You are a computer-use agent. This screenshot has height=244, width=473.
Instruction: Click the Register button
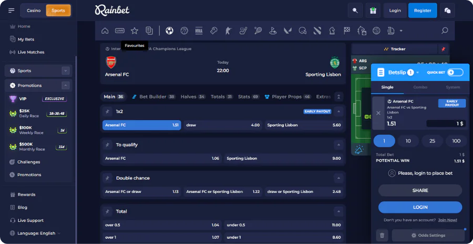point(423,11)
